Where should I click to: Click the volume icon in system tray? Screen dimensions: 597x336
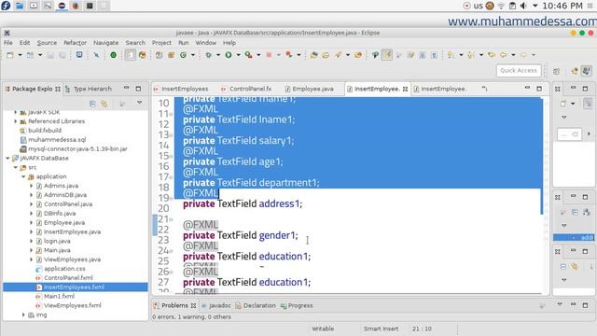(524, 6)
